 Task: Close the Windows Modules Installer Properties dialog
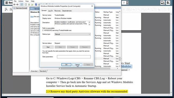click(x=92, y=6)
